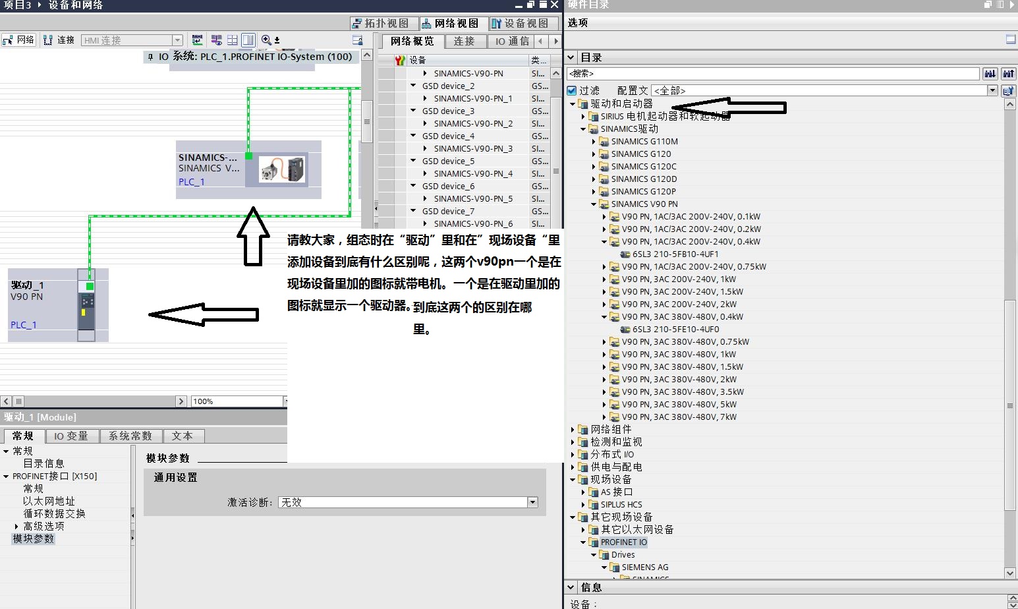
Task: Expand the 网络组件 catalog folder
Action: [x=573, y=430]
